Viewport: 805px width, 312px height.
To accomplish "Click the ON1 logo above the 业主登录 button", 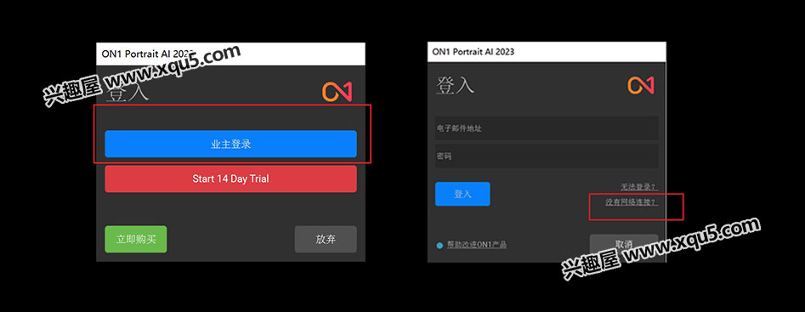I will tap(337, 91).
